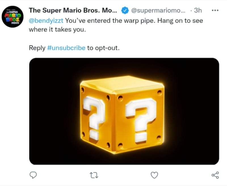This screenshot has width=227, height=189.
Task: Open the share icon on the tweet
Action: click(215, 176)
